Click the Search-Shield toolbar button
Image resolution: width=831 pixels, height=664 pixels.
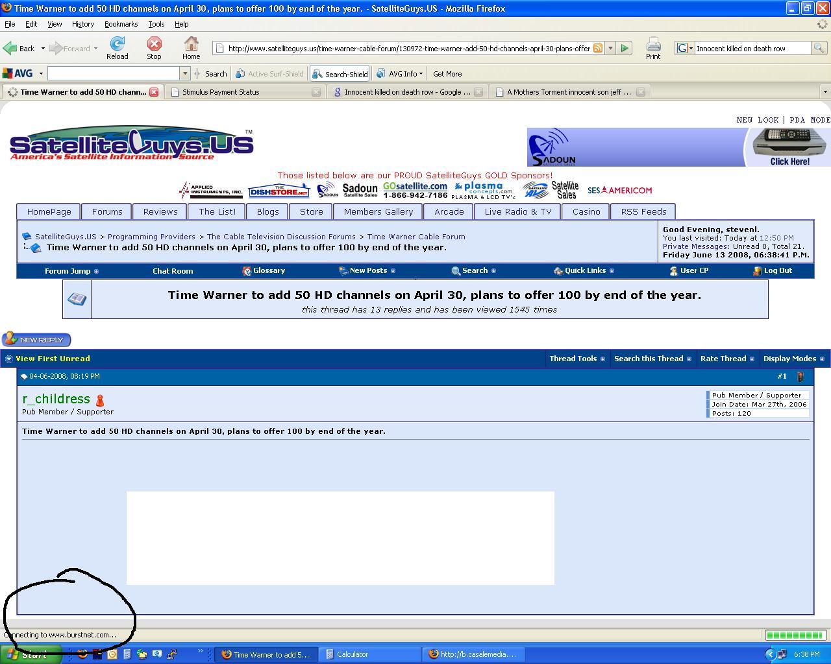coord(340,74)
